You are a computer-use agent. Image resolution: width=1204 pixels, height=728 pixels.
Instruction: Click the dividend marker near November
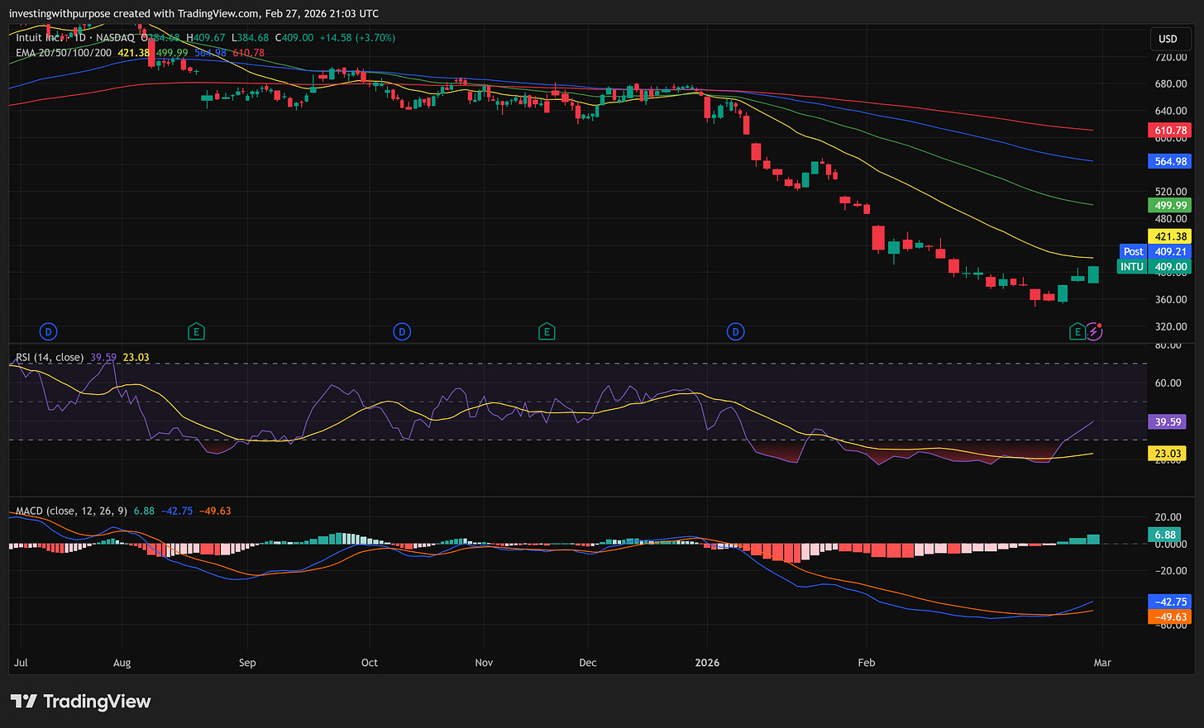[402, 332]
